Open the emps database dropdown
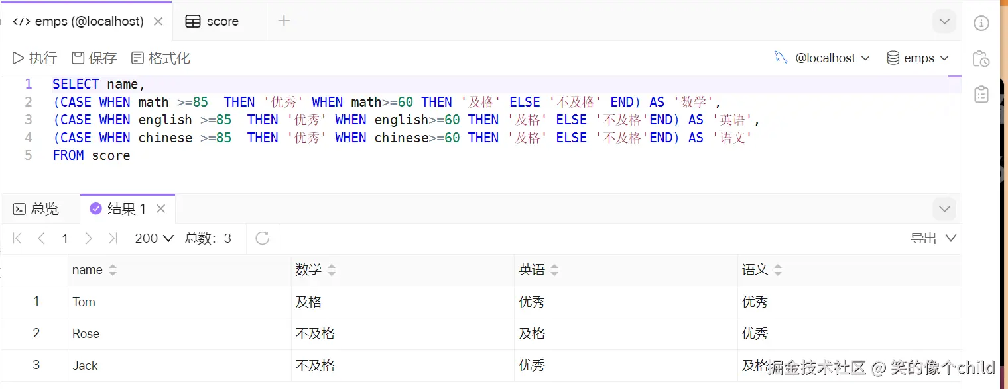Viewport: 1008px width, 389px height. click(x=918, y=58)
